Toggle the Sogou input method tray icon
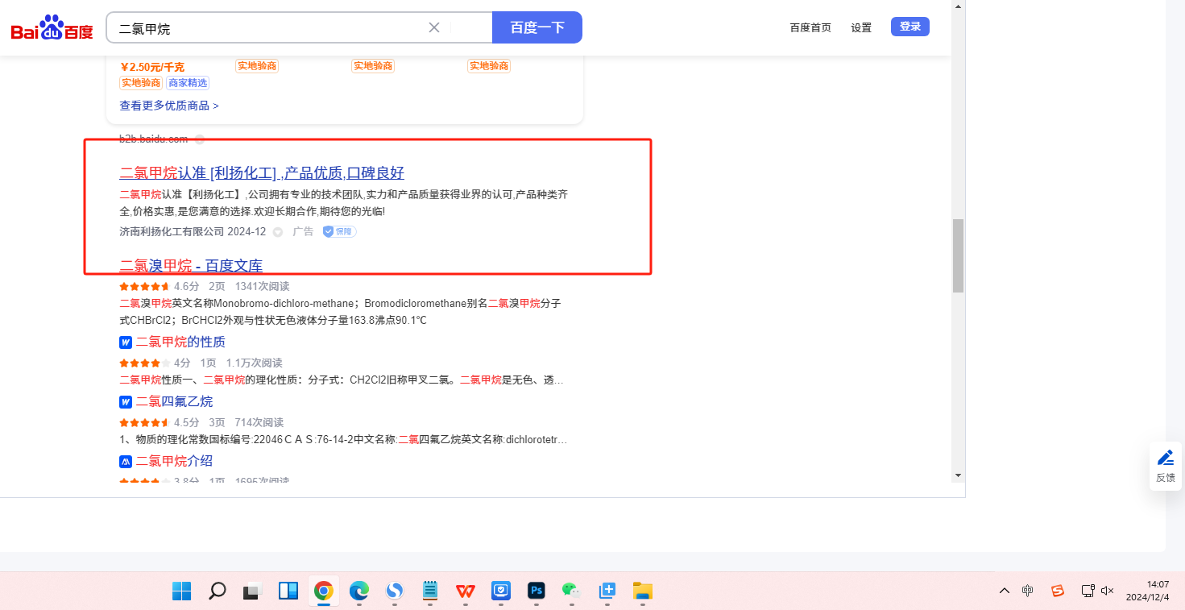This screenshot has width=1185, height=610. 1058,591
